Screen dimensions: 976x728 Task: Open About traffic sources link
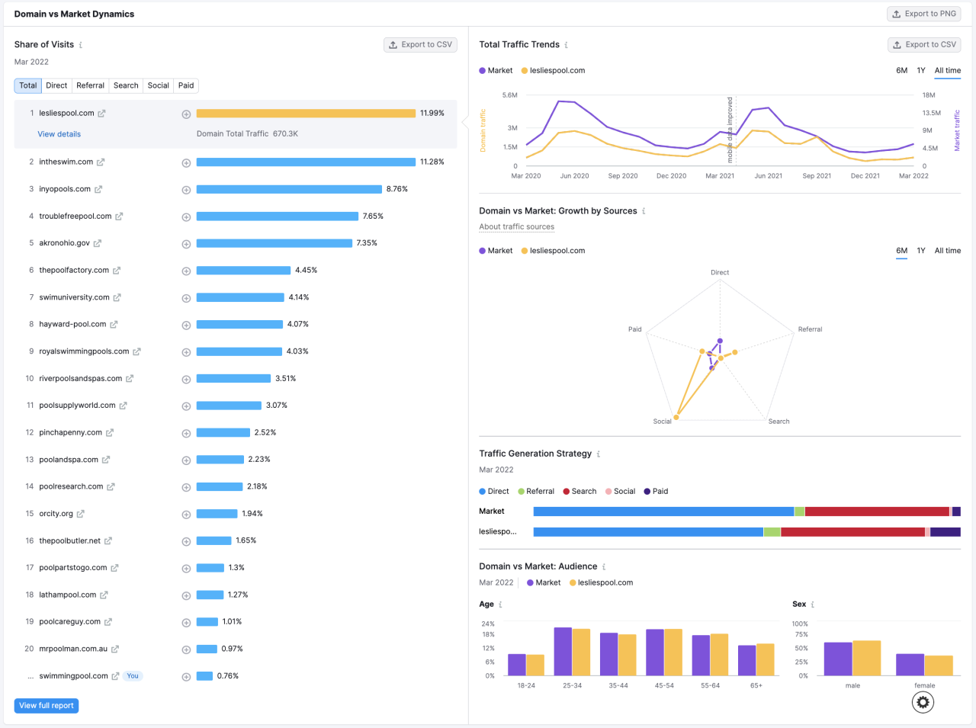pos(517,227)
